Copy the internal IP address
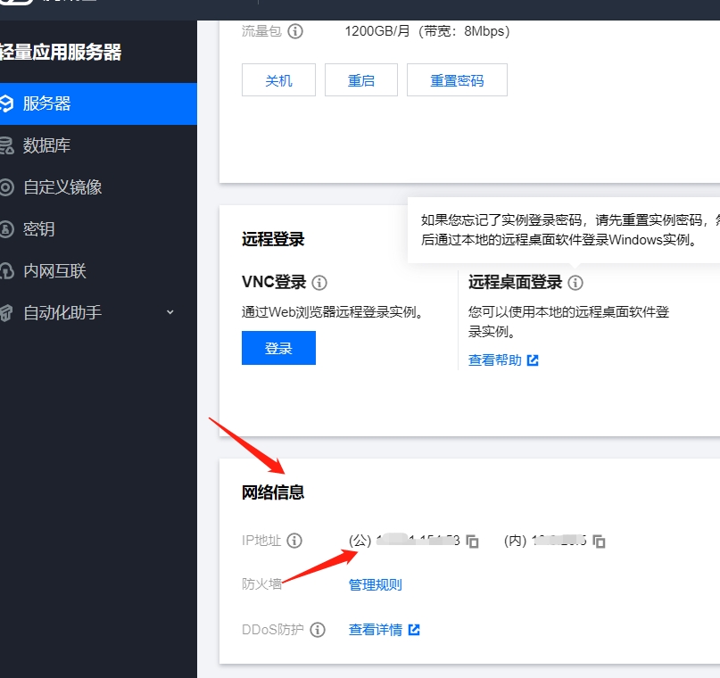Image resolution: width=720 pixels, height=678 pixels. [x=600, y=542]
